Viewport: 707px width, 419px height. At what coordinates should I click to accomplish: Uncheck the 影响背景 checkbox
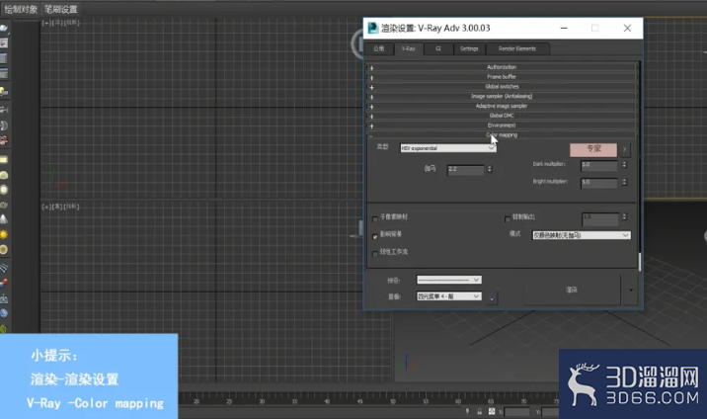[x=374, y=236]
